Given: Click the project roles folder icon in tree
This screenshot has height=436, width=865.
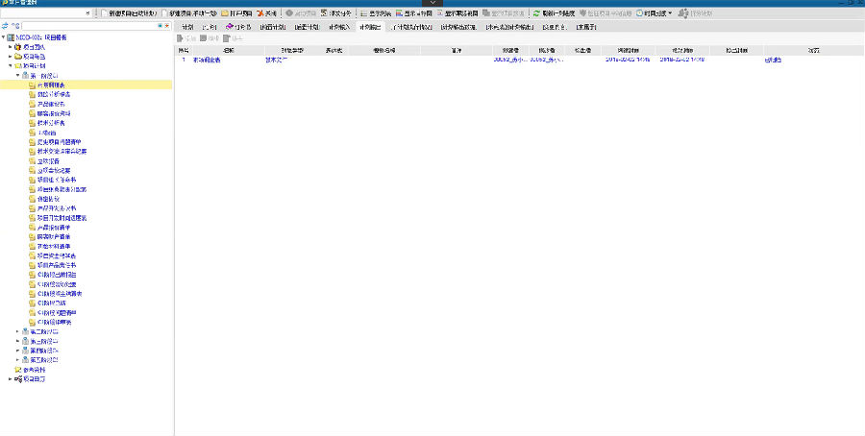Looking at the screenshot, I should (17, 57).
